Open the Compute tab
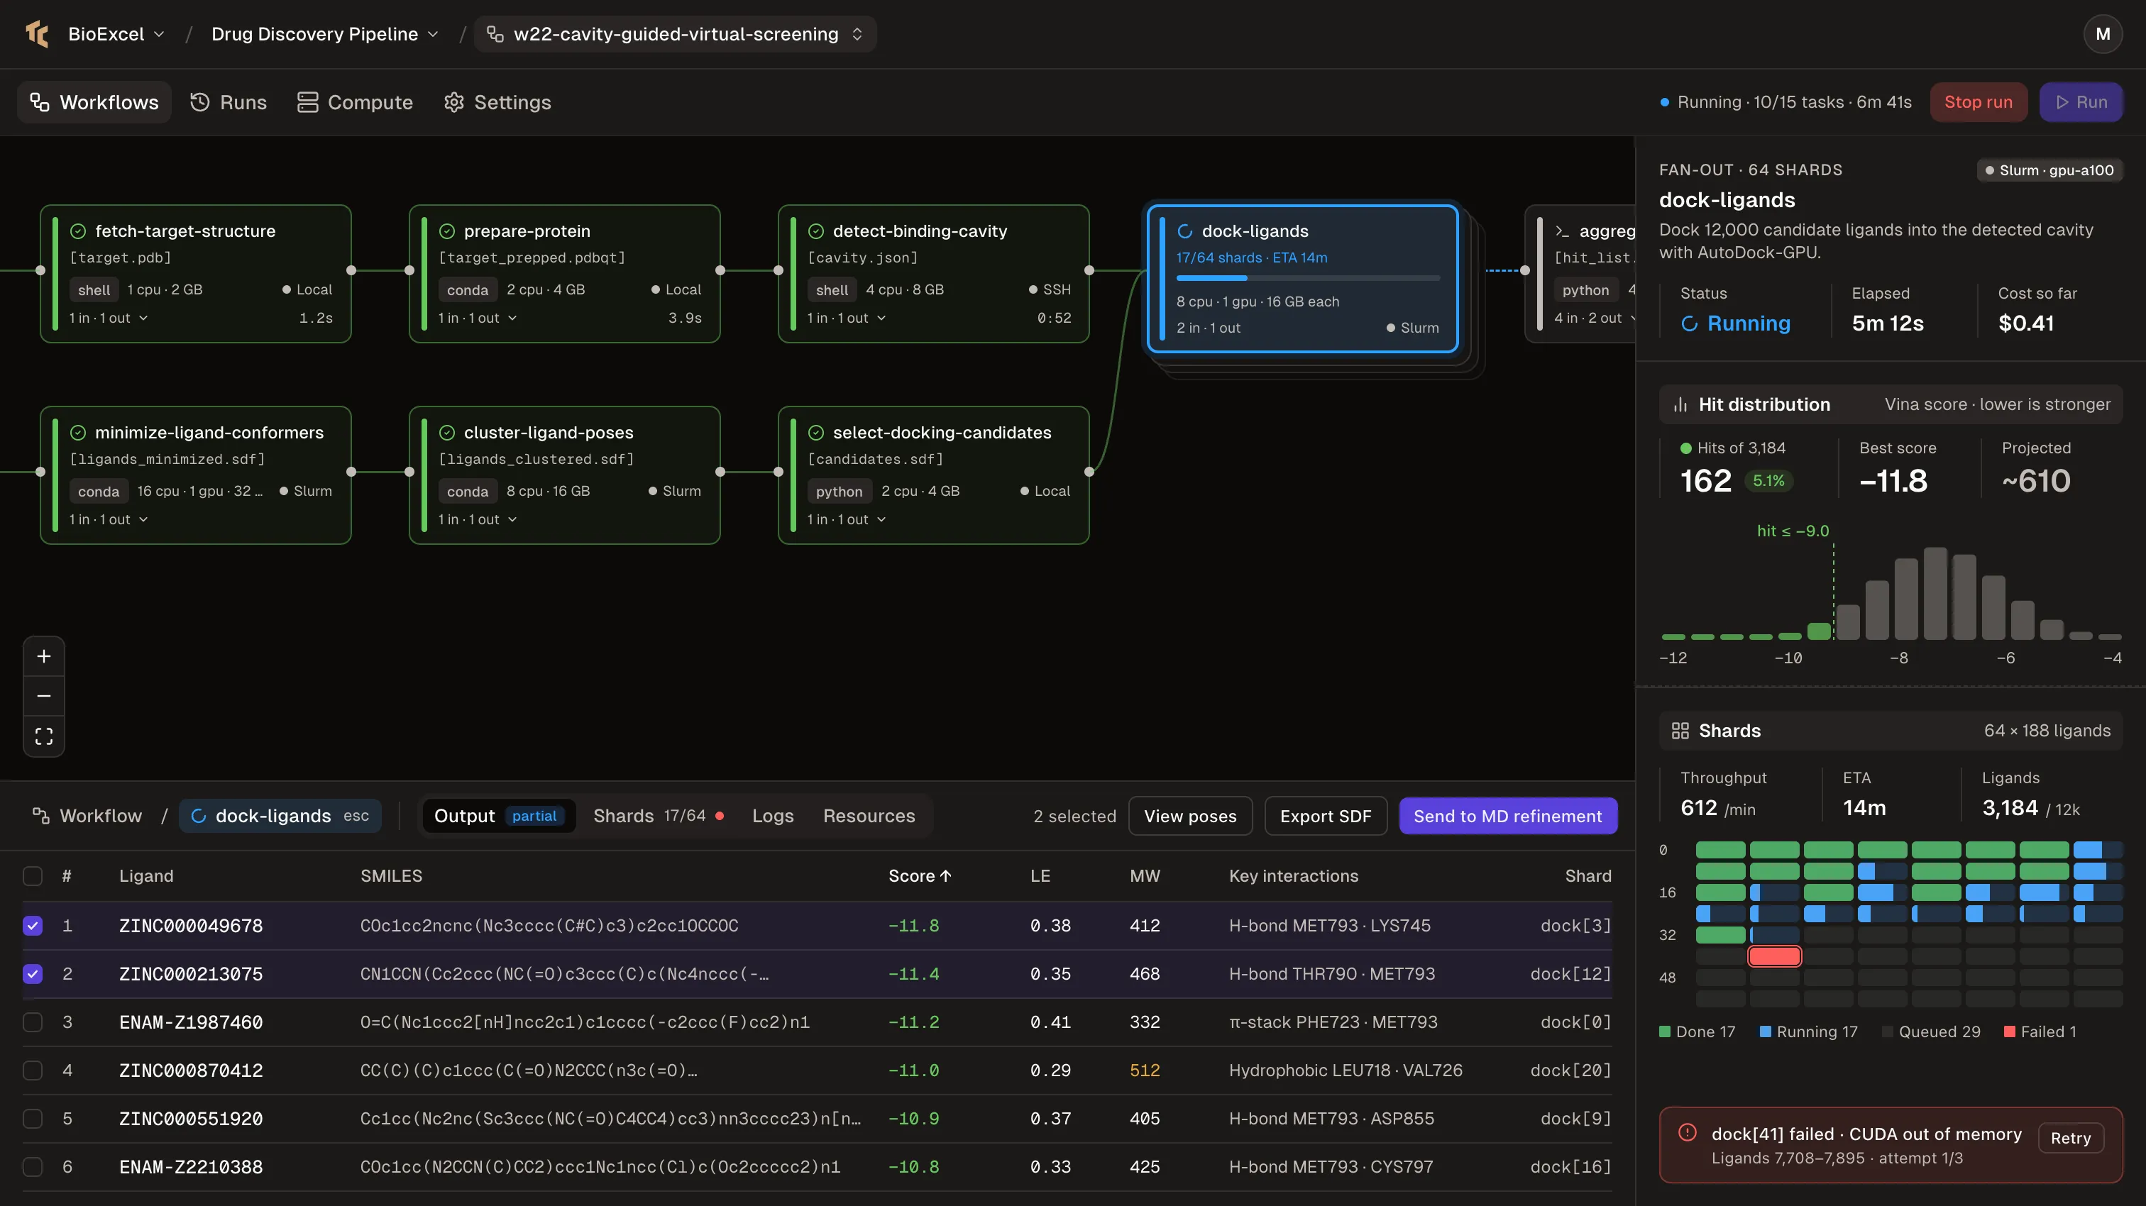The width and height of the screenshot is (2146, 1206). 355,102
